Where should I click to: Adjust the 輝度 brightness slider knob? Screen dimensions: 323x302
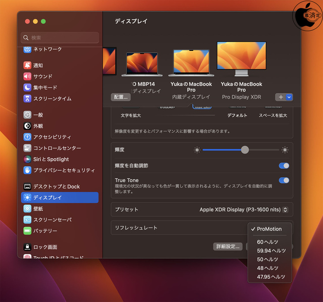pos(245,150)
